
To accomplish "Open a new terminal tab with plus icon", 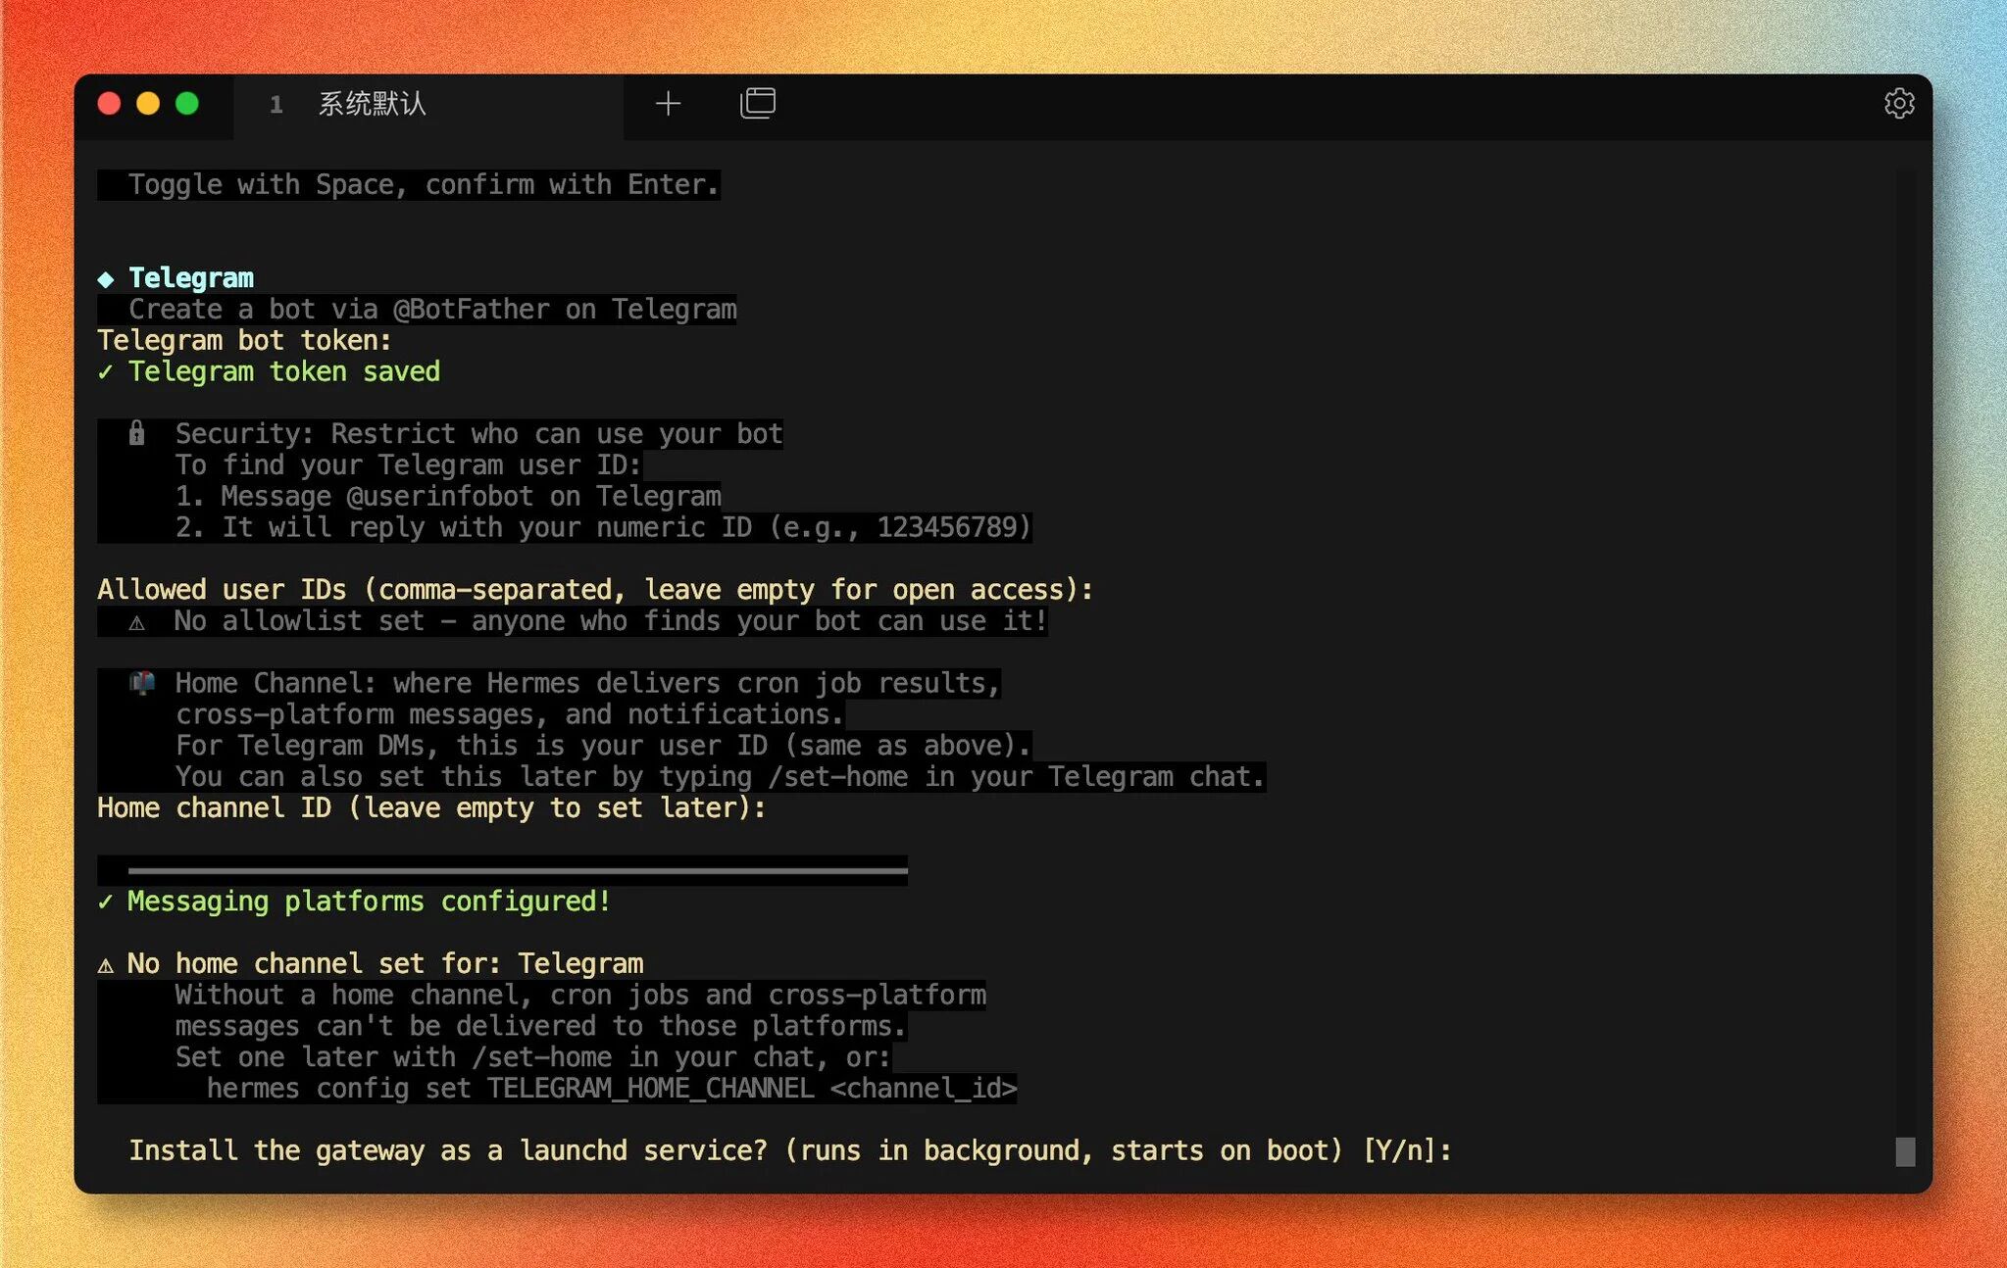I will point(668,104).
